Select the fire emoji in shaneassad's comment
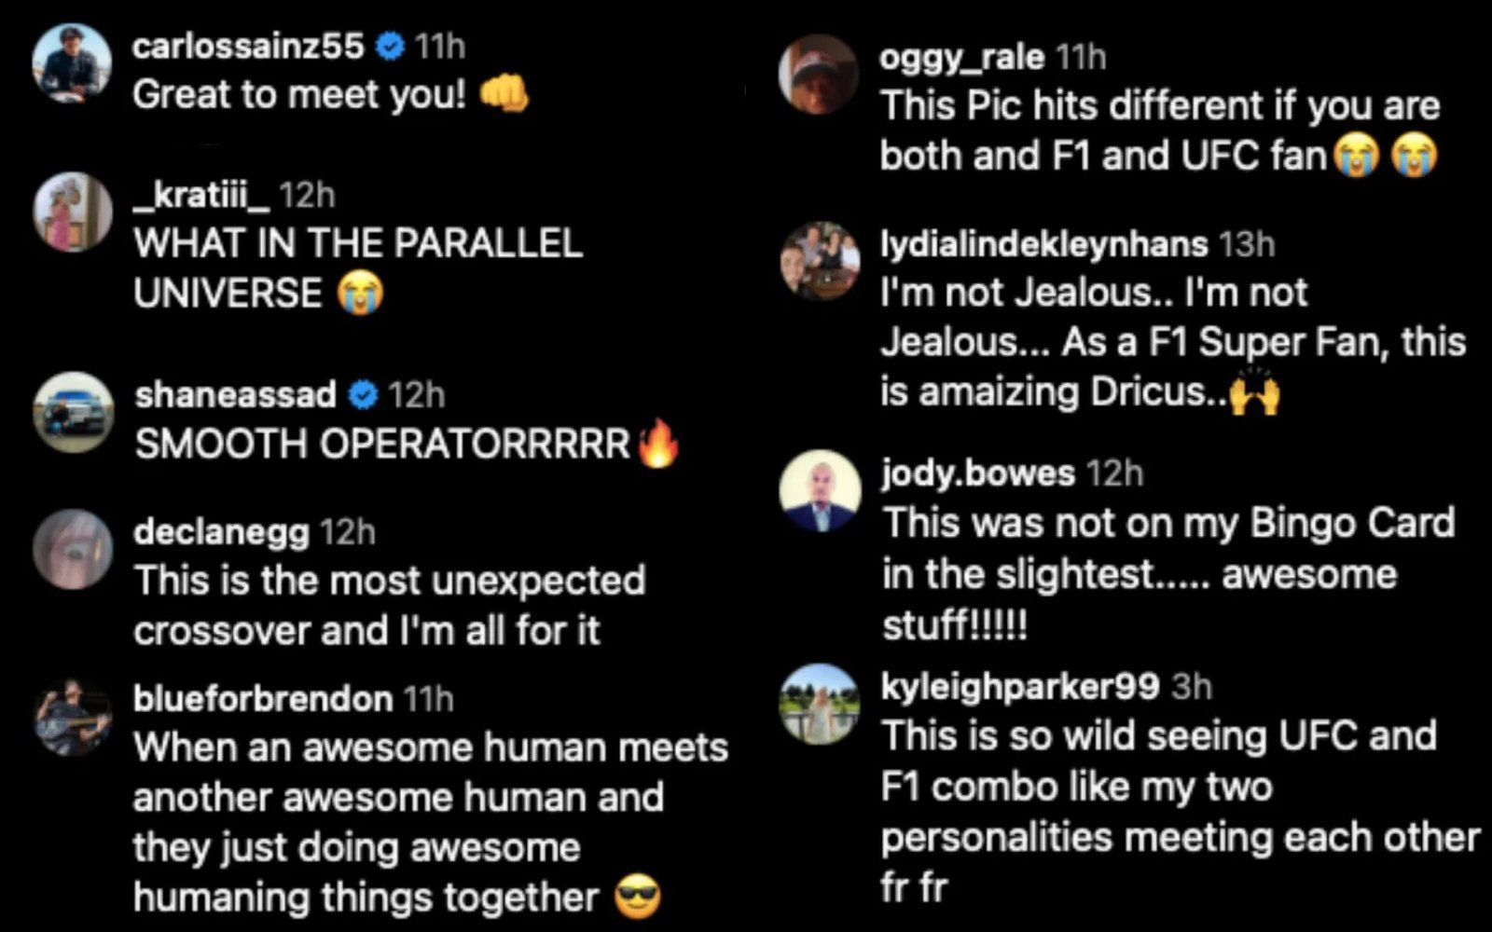Screen dimensions: 1492x932 click(658, 445)
